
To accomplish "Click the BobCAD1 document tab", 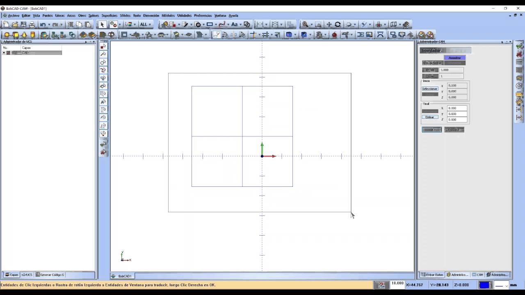I will point(122,276).
